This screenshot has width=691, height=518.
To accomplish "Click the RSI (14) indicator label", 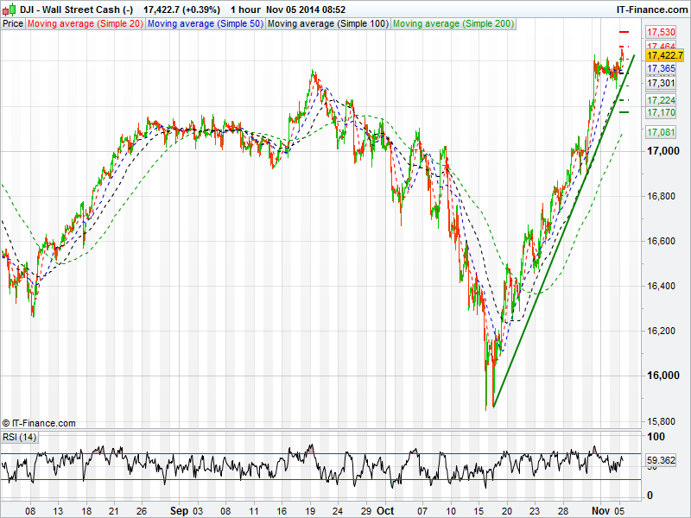I will pos(19,437).
